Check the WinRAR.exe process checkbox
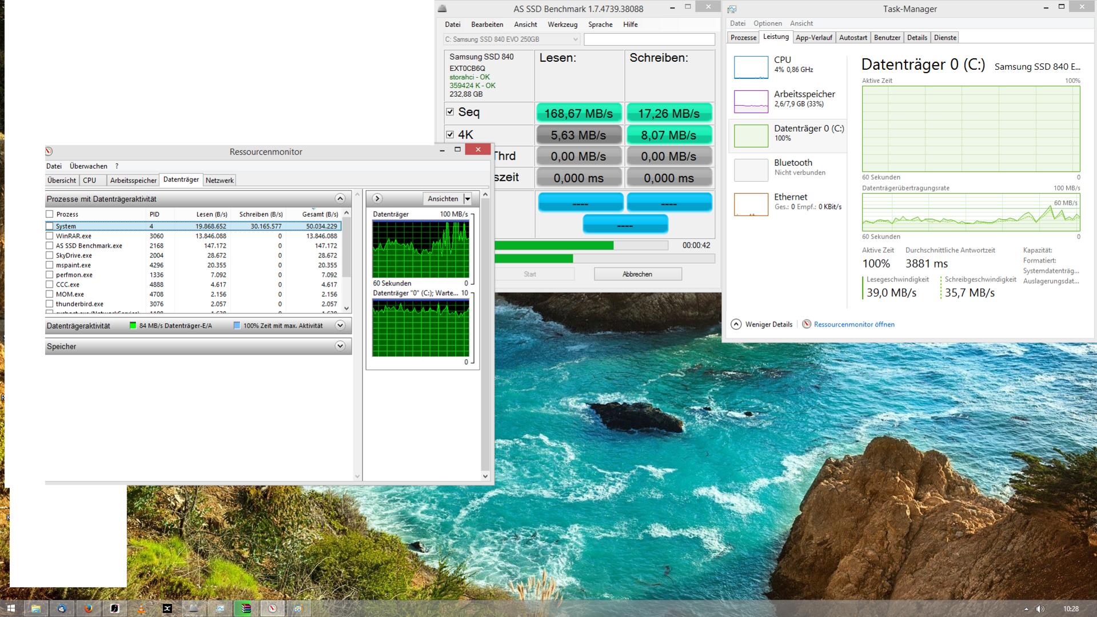Image resolution: width=1097 pixels, height=617 pixels. coord(50,236)
